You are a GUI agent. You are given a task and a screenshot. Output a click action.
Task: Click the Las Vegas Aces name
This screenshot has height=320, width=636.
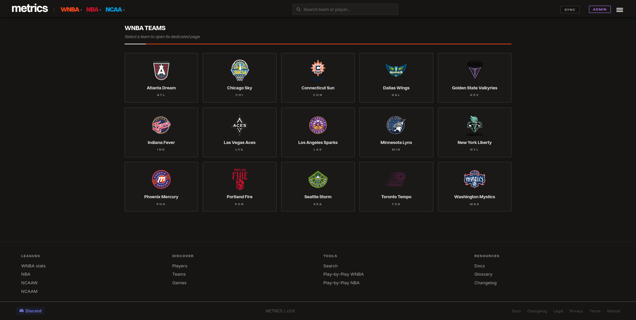coord(239,142)
